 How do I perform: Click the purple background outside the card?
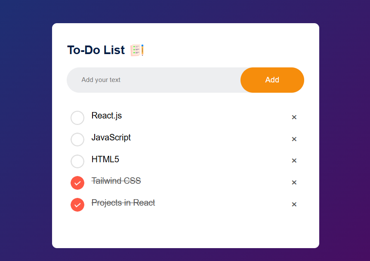(x=26, y=129)
